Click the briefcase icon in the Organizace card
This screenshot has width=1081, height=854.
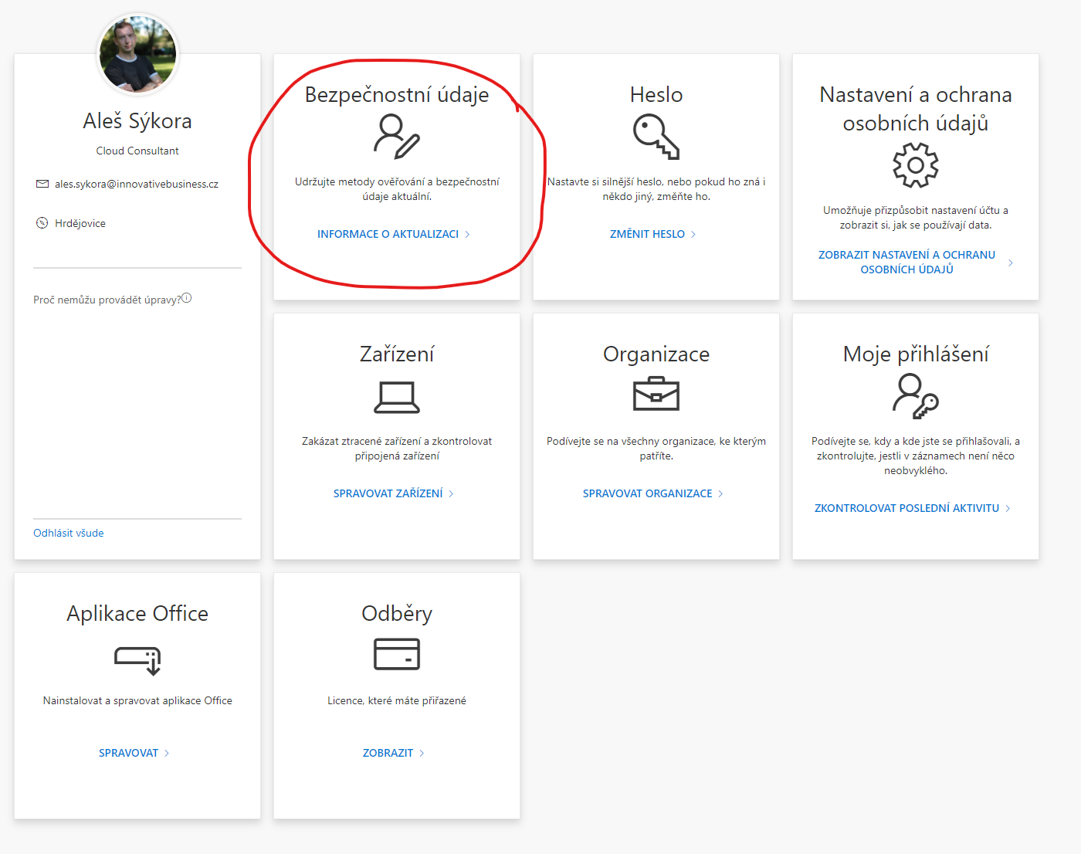click(656, 394)
